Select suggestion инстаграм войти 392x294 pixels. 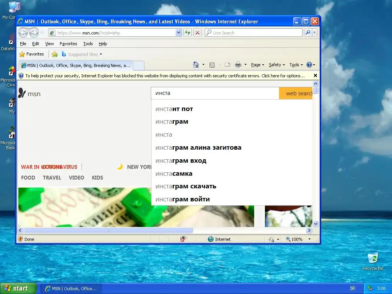232,199
